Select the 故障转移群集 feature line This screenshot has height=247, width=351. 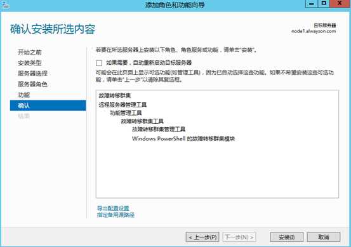click(x=115, y=96)
